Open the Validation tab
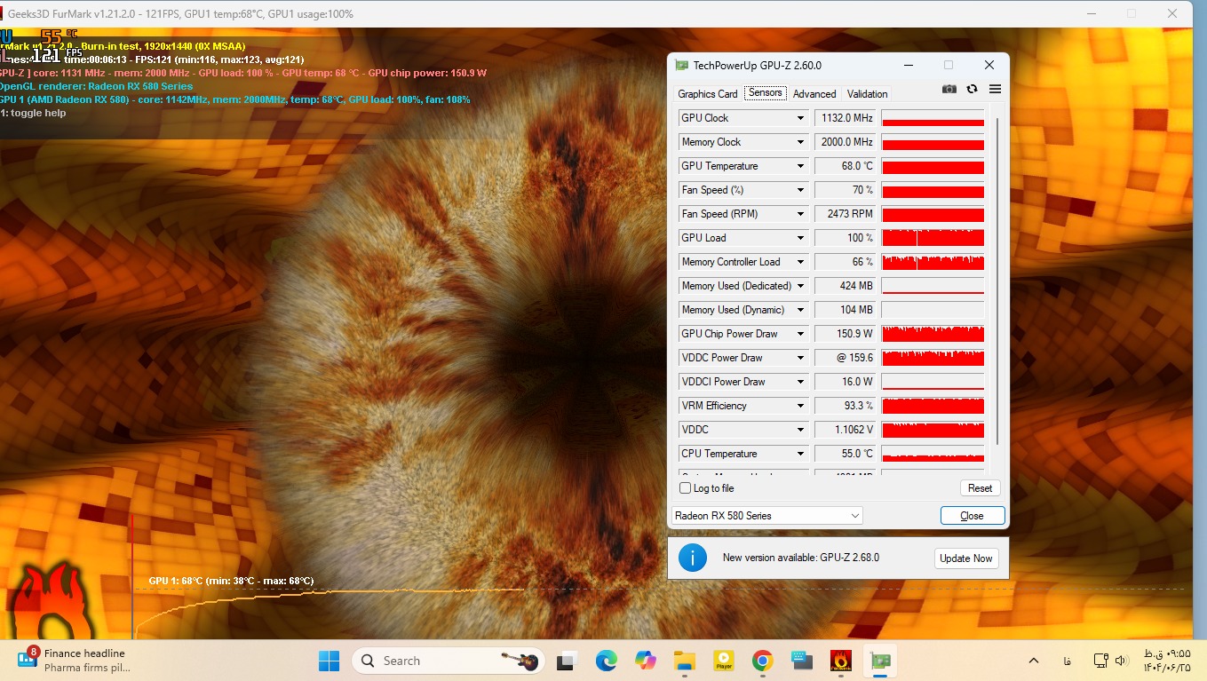The height and width of the screenshot is (681, 1207). tap(867, 94)
